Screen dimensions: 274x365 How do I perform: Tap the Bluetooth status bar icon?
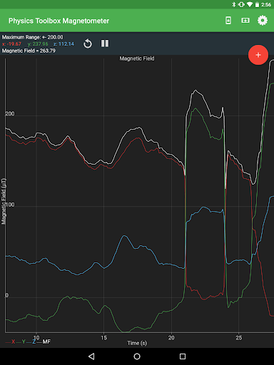click(234, 4)
